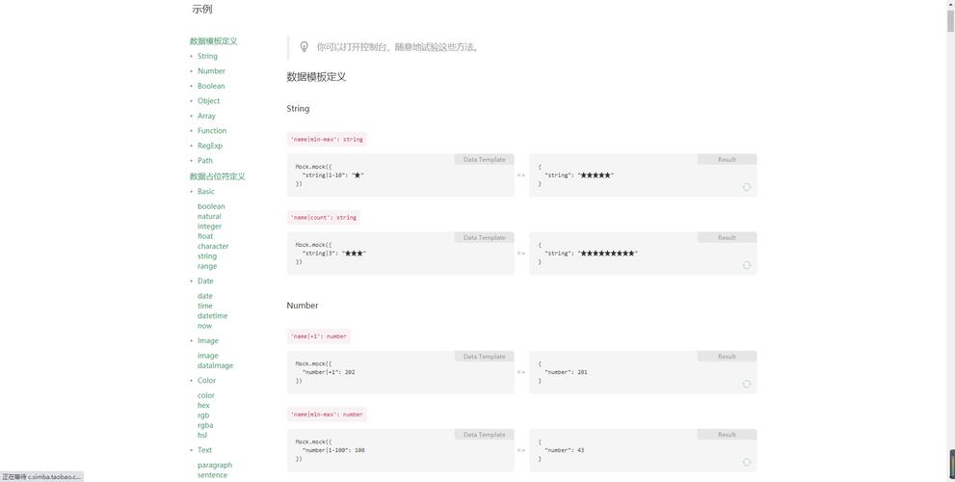The height and width of the screenshot is (482, 955).
Task: Click the lightbulb tip icon
Action: tap(305, 46)
